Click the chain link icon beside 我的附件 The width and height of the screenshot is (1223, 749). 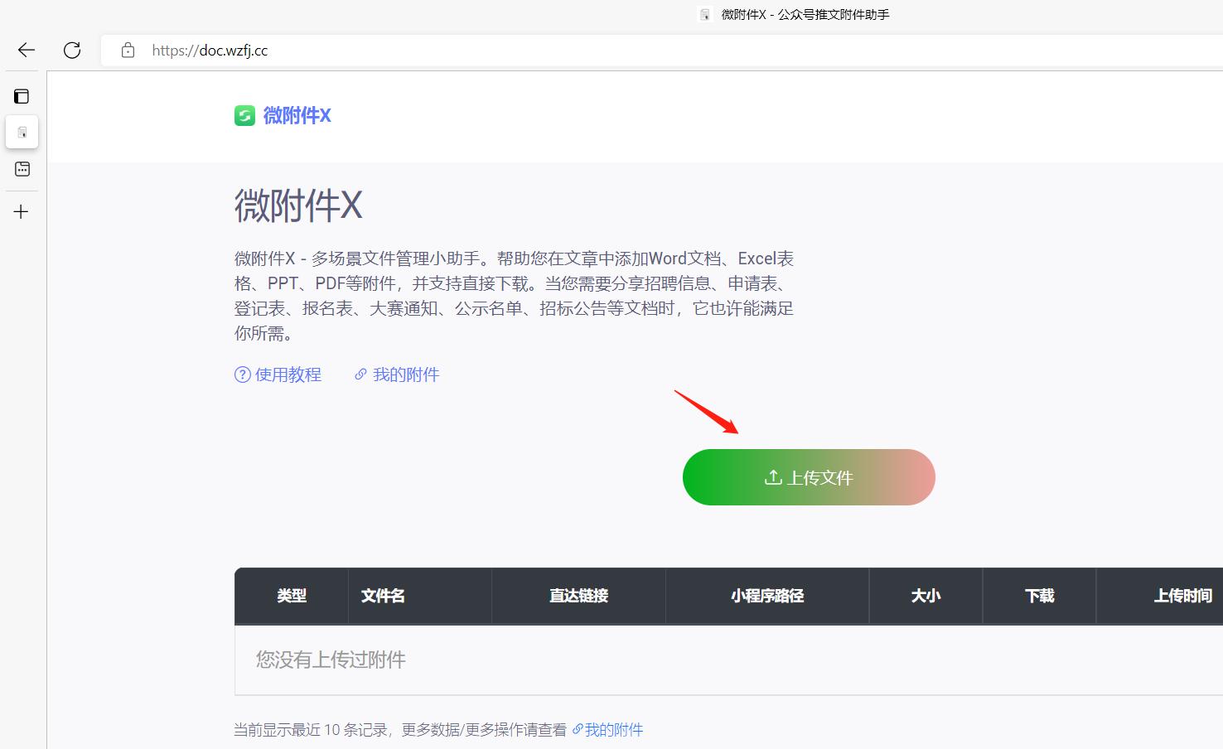360,374
